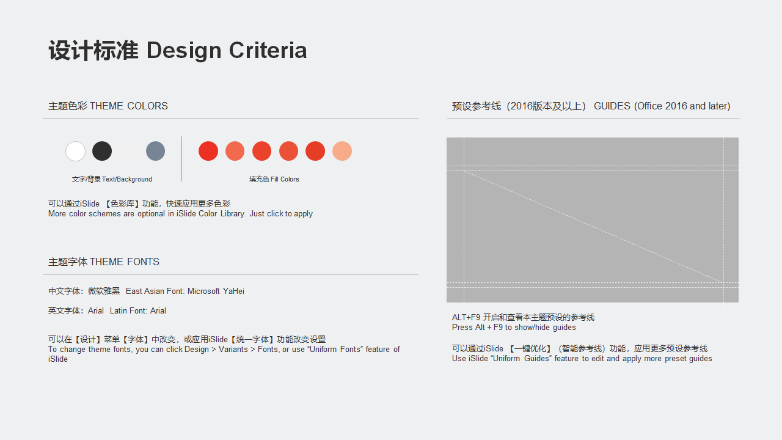Click the Design Criteria slide title
782x440 pixels.
[x=178, y=50]
